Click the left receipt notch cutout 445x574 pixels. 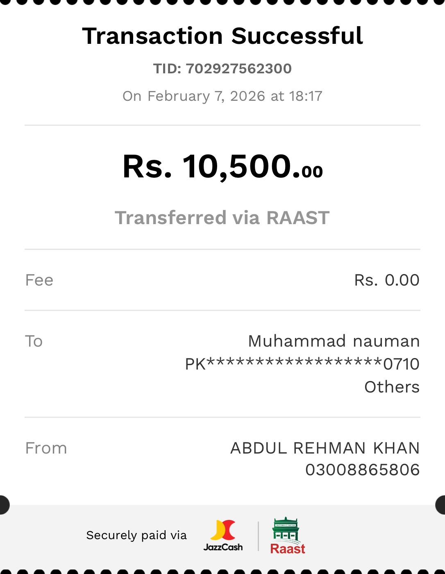3,505
